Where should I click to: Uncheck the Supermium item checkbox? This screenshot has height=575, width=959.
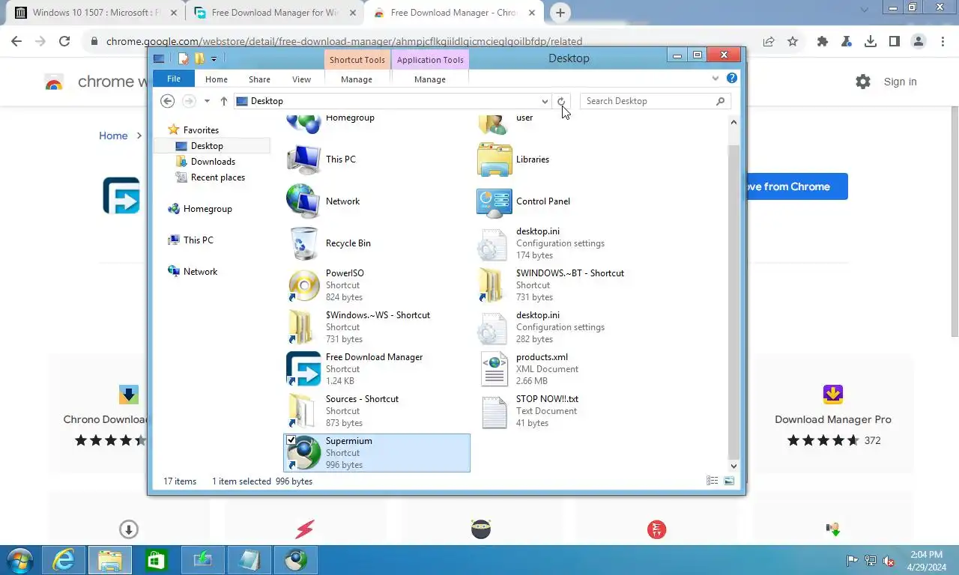(291, 440)
